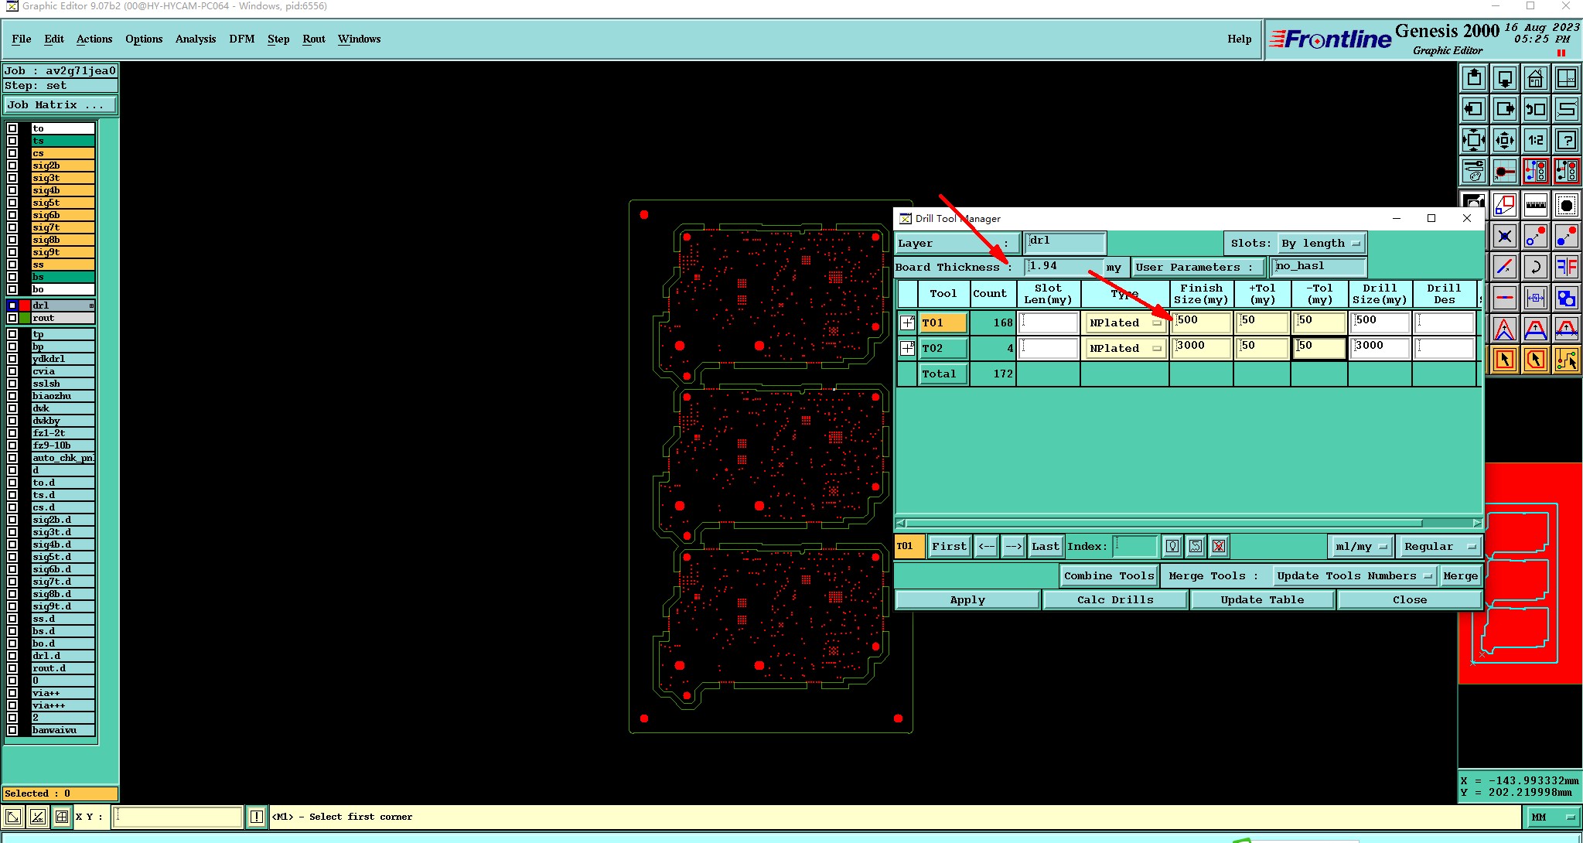
Task: Click the Combine Tools button
Action: coord(1109,575)
